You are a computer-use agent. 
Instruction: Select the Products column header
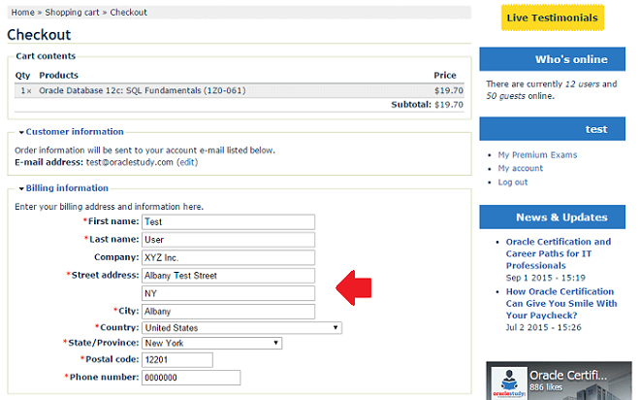(x=58, y=75)
